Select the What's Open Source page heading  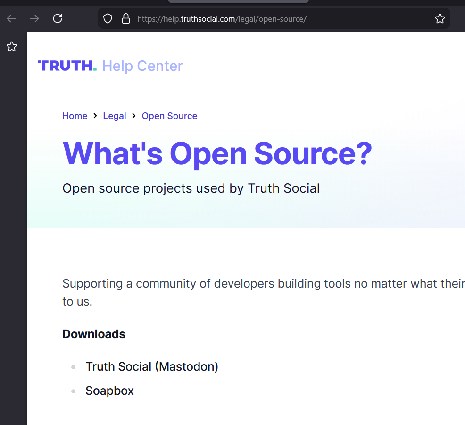(216, 153)
